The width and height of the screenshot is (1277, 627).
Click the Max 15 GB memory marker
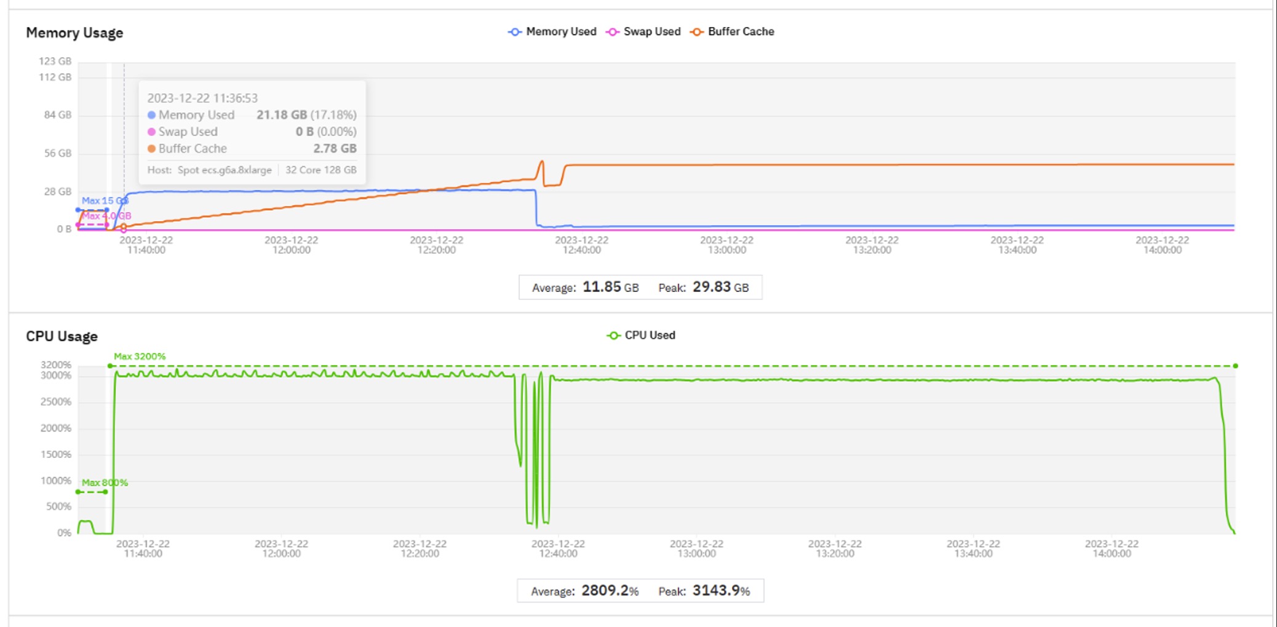click(105, 200)
